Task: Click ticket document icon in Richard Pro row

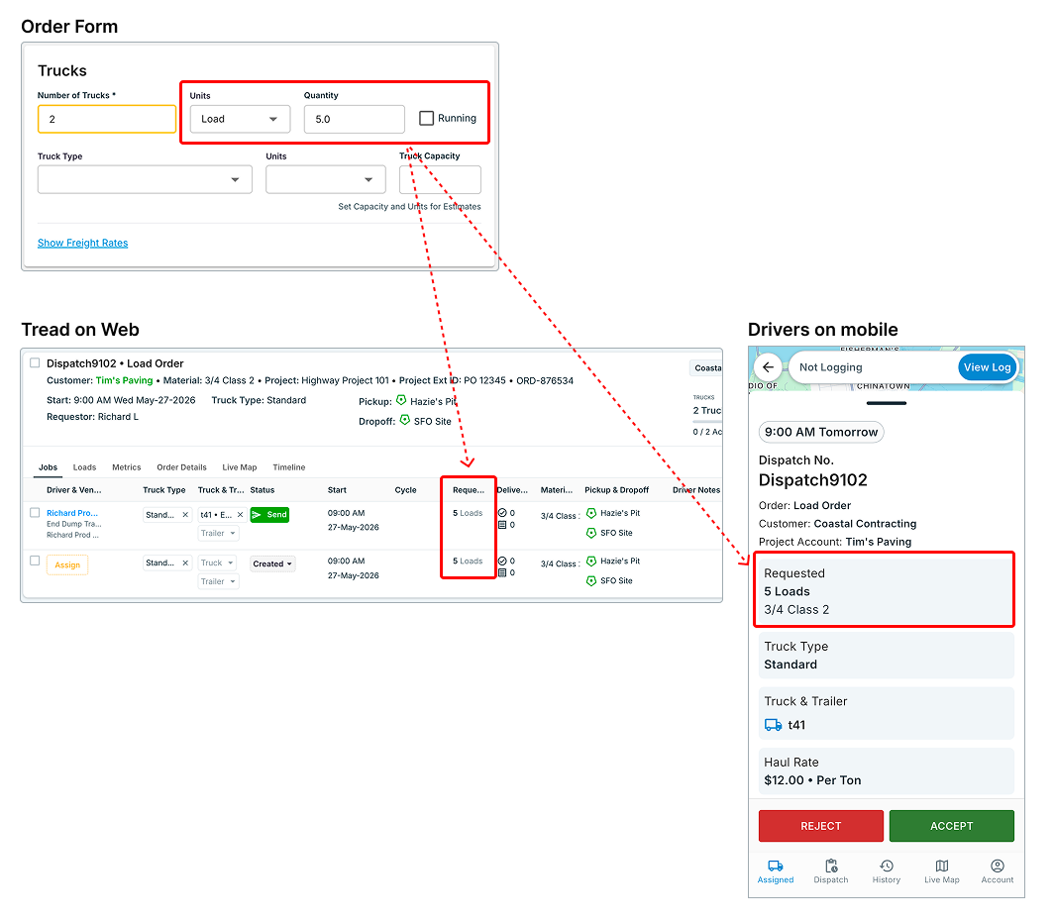Action: click(502, 525)
